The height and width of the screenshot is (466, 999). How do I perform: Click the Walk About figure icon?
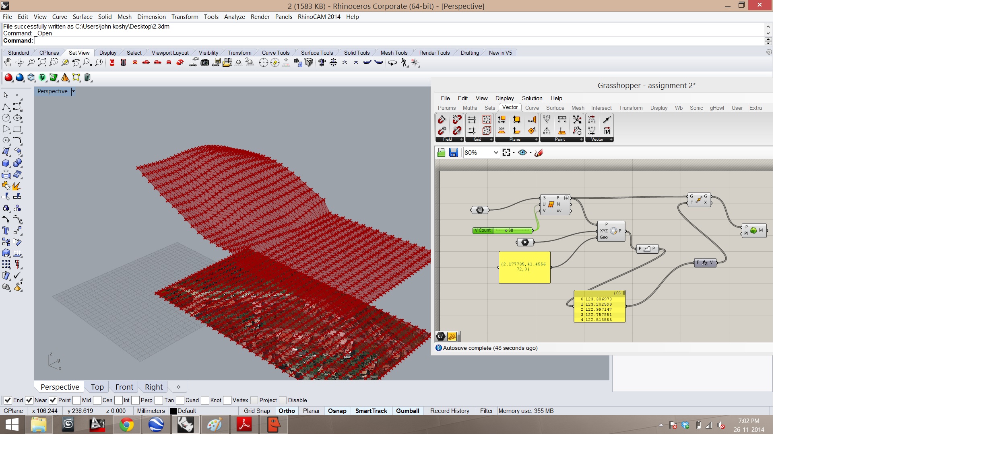point(404,62)
